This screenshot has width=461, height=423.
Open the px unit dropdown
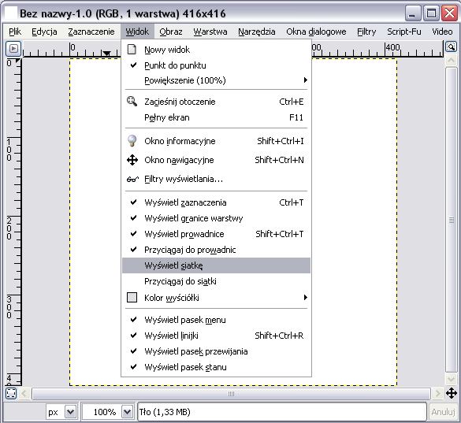point(70,412)
